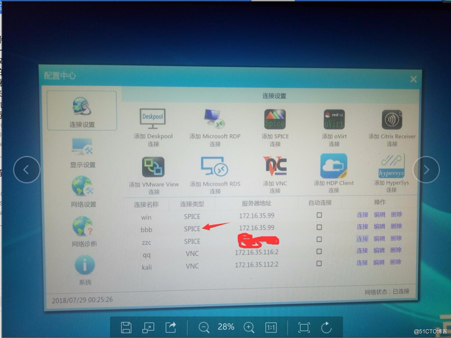The height and width of the screenshot is (338, 451).
Task: Open the 网络诊断 sidebar section
Action: coord(84,232)
